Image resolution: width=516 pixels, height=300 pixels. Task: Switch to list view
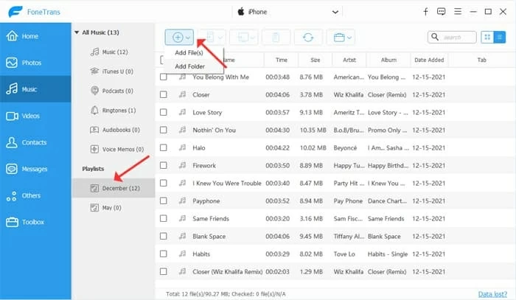point(500,37)
